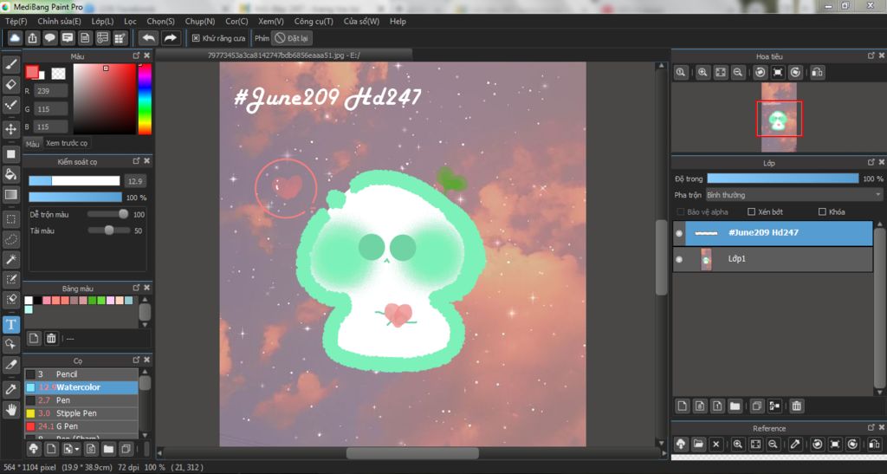The width and height of the screenshot is (887, 474).
Task: Activate the Text tool
Action: coord(10,325)
